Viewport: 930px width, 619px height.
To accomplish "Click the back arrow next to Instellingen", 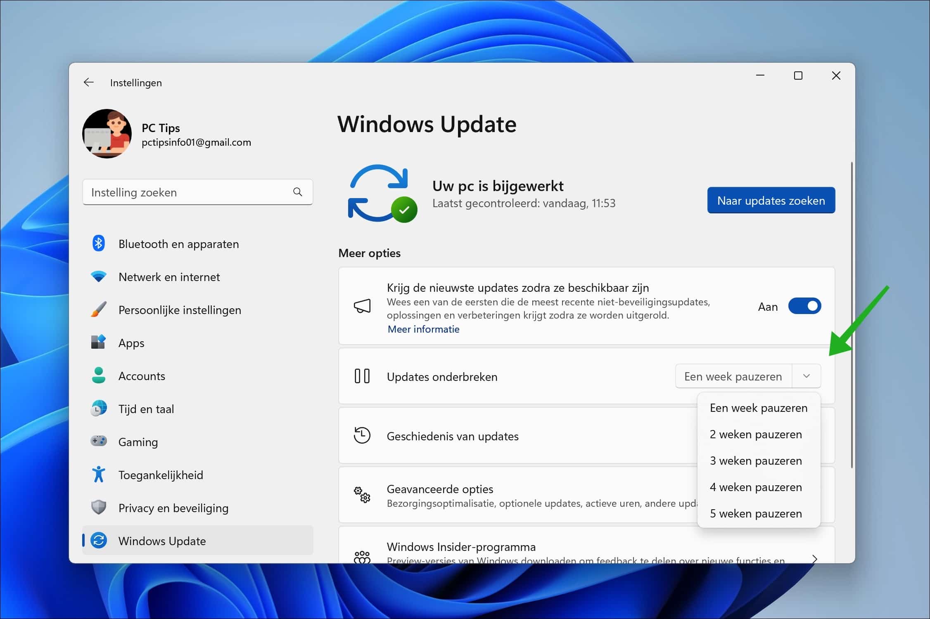I will coord(88,83).
